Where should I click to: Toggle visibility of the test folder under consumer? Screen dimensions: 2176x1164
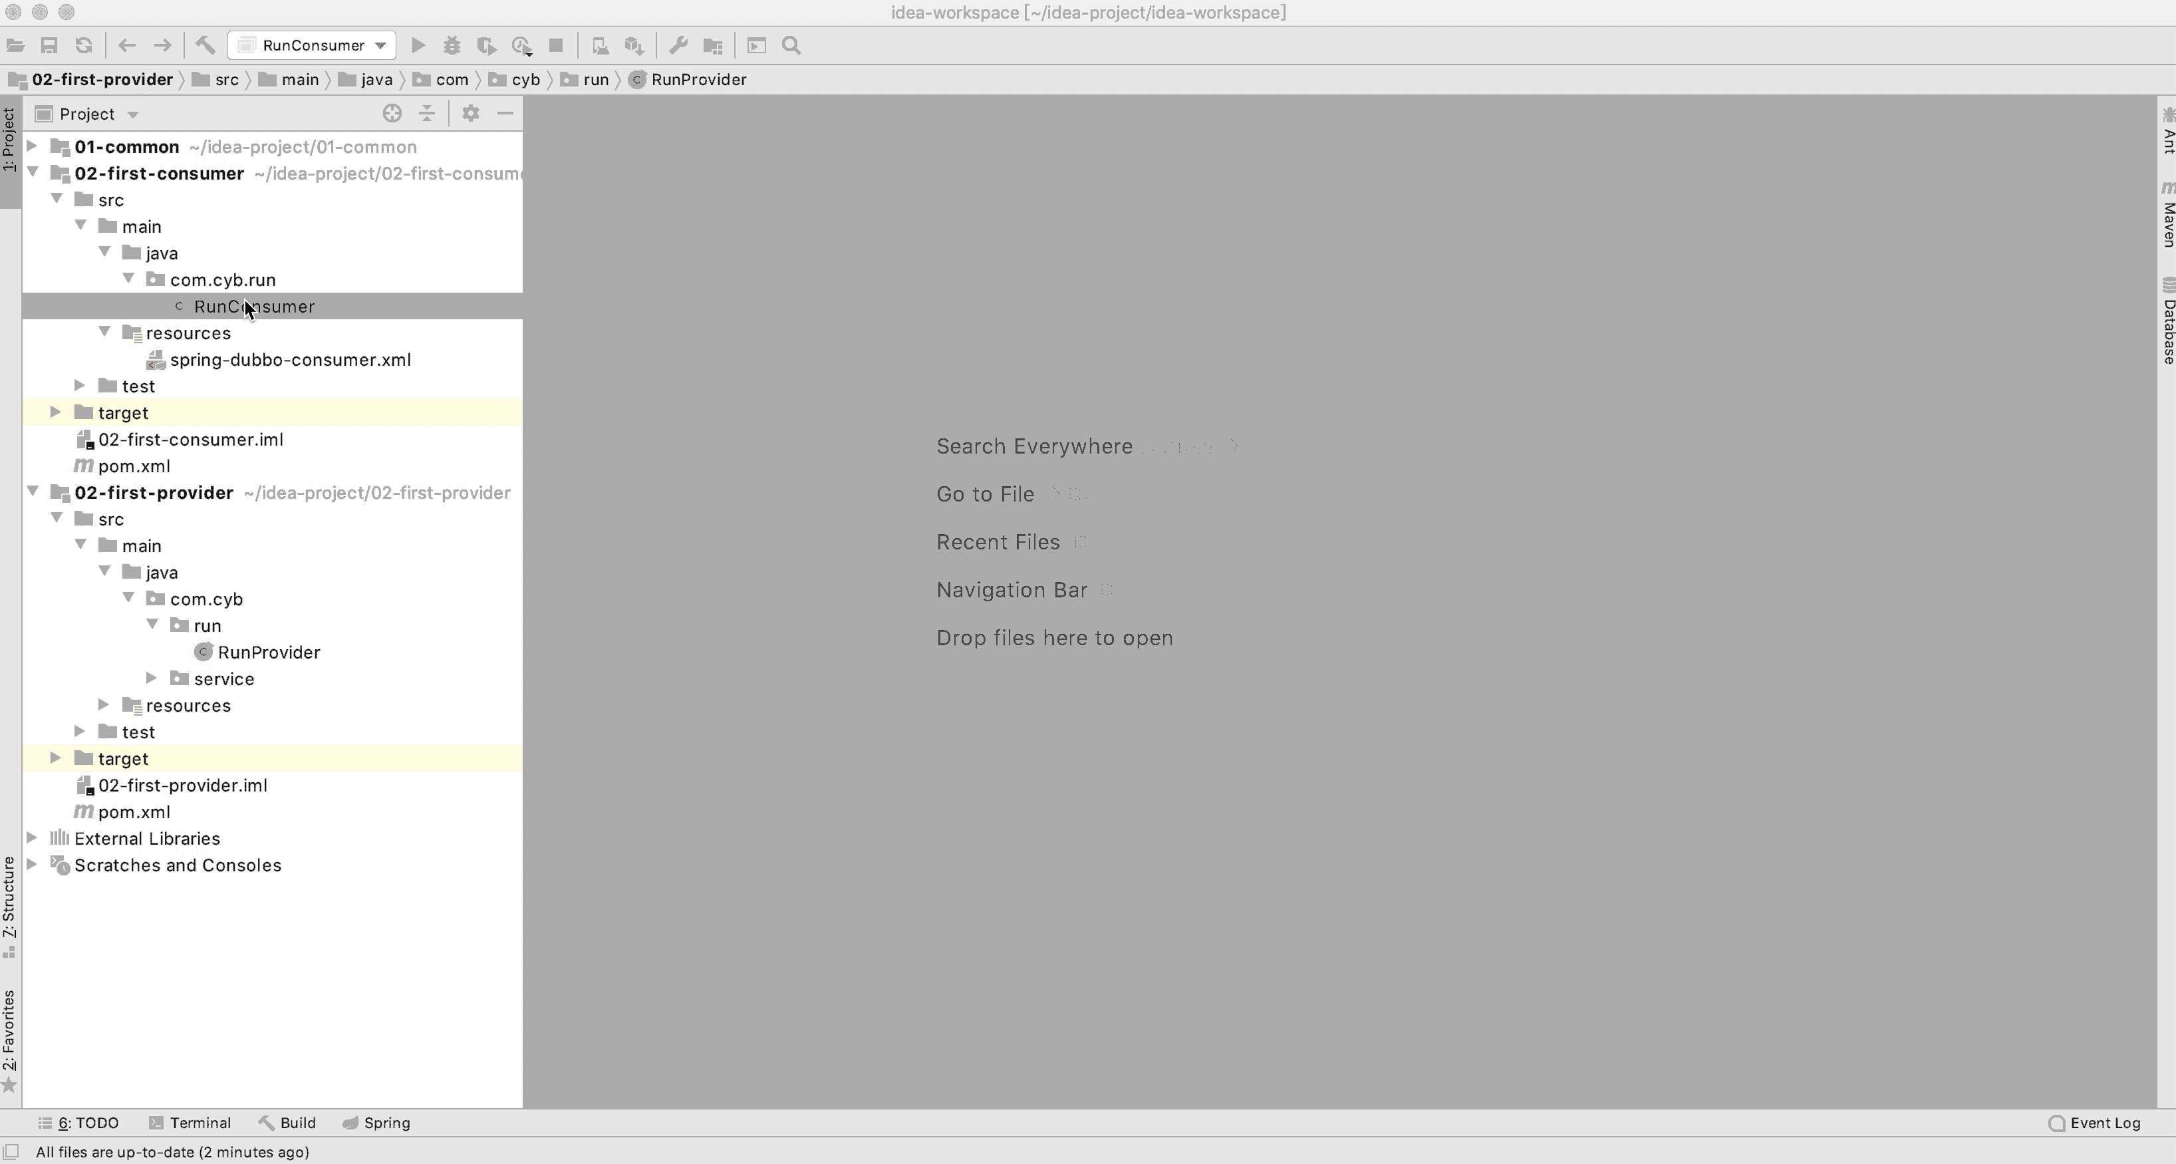[x=80, y=386]
